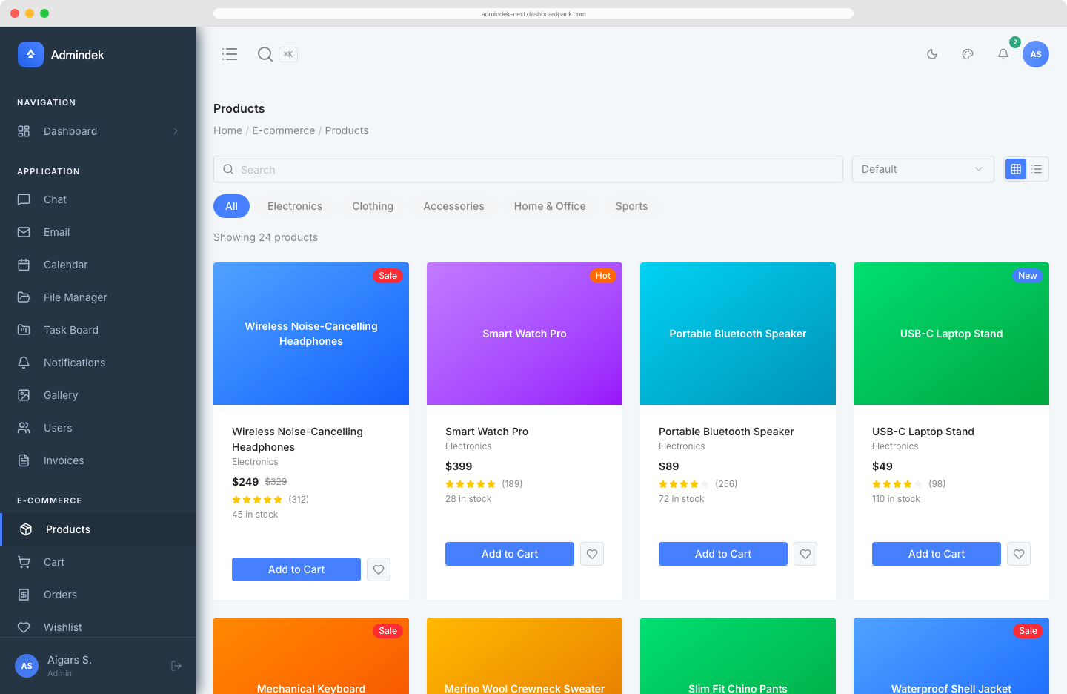Open Cart in the sidebar

(98, 562)
